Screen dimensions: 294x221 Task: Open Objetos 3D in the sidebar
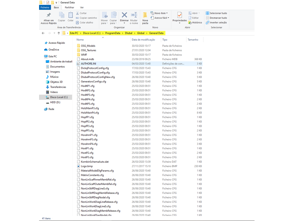pyautogui.click(x=55, y=82)
